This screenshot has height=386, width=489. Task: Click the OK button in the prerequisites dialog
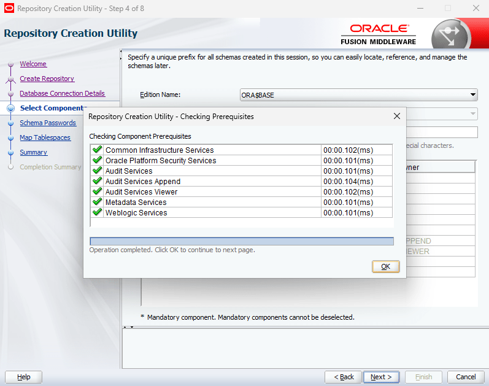(385, 266)
